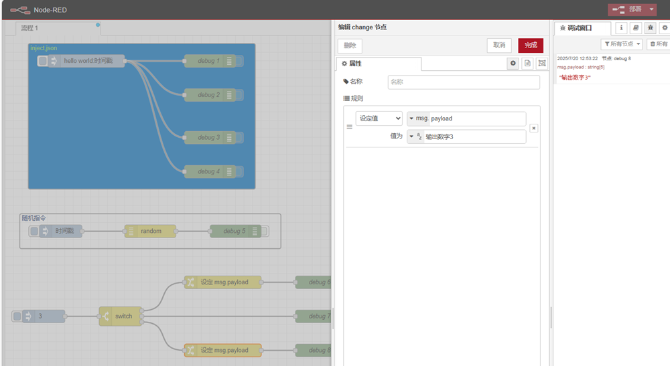This screenshot has height=366, width=670.
Task: Click the deploy (部署) button
Action: click(x=628, y=9)
